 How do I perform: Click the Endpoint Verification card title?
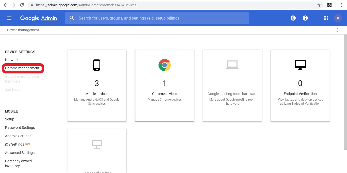[x=300, y=94]
